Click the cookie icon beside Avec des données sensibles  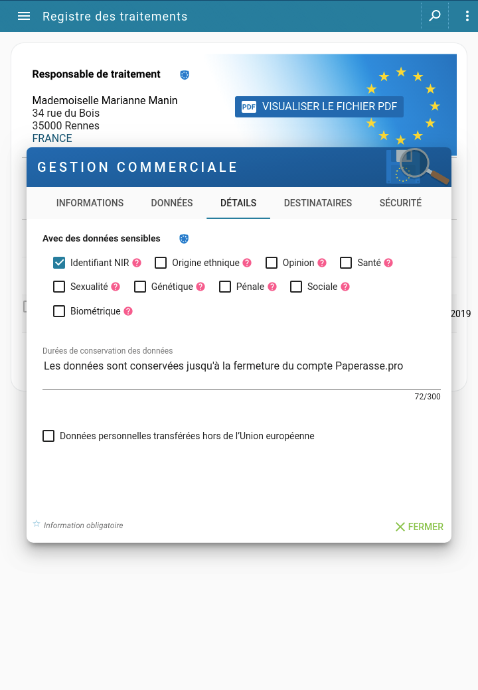click(184, 238)
